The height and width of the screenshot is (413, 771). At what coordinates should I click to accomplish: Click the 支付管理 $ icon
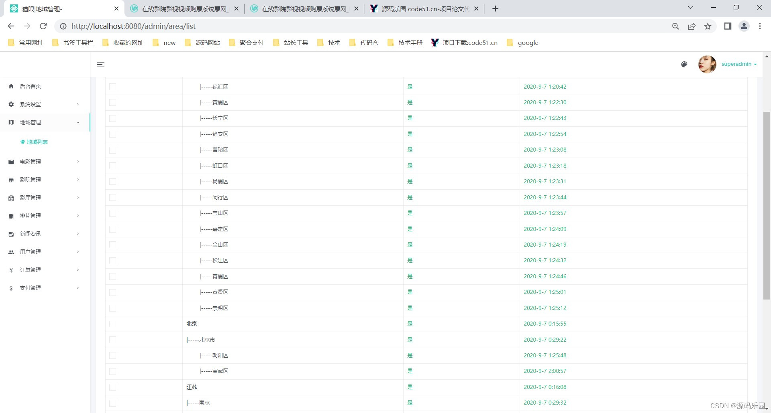click(11, 288)
